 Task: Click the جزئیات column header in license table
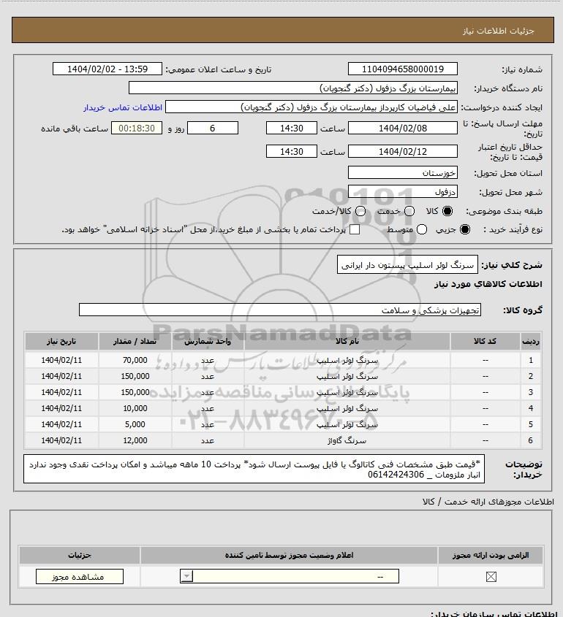coord(80,555)
